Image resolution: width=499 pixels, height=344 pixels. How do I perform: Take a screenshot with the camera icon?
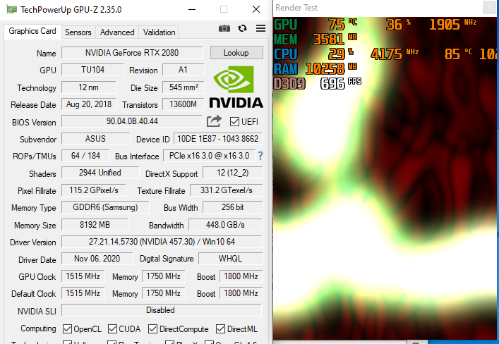tap(224, 29)
